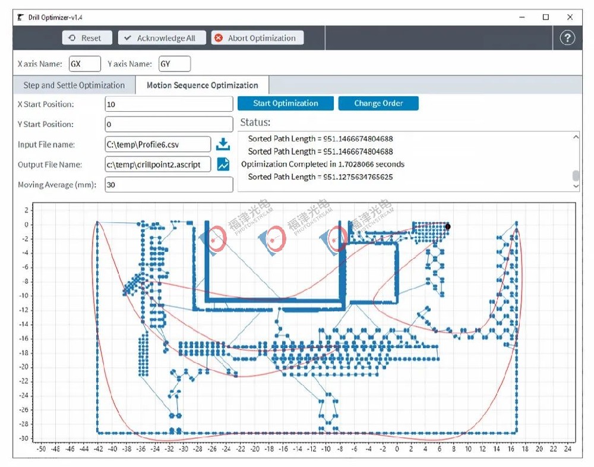Maximize the Drill Optimizer window
This screenshot has width=594, height=467.
[546, 17]
